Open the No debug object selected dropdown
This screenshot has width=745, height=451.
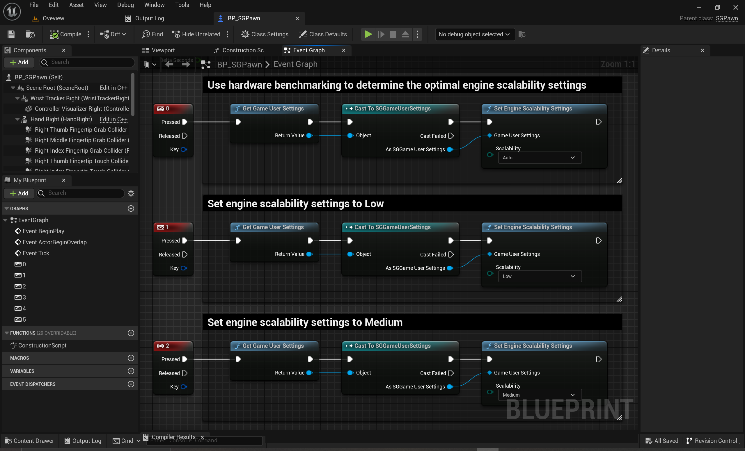pos(474,34)
